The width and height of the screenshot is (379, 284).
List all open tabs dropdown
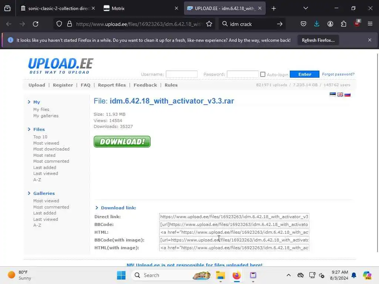pos(305,9)
